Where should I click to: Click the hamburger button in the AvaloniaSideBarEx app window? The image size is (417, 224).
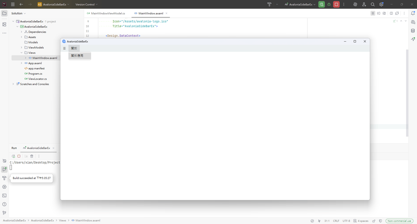pos(64,48)
